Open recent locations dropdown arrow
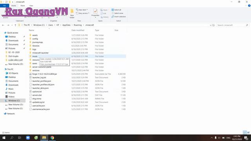This screenshot has width=251, height=141. [x=12, y=25]
